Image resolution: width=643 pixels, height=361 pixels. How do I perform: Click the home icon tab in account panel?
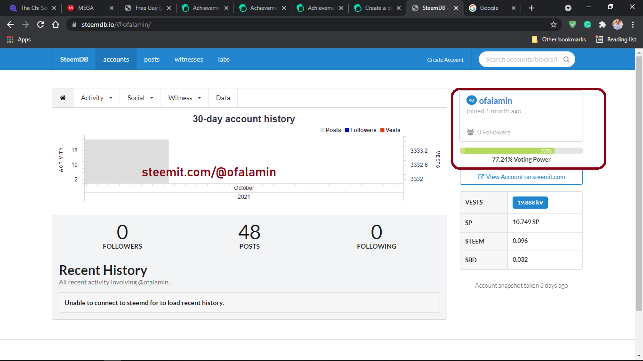click(63, 98)
